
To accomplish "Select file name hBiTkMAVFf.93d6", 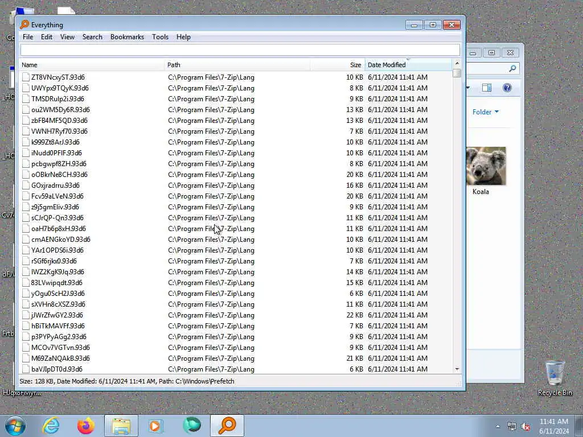I will point(58,325).
